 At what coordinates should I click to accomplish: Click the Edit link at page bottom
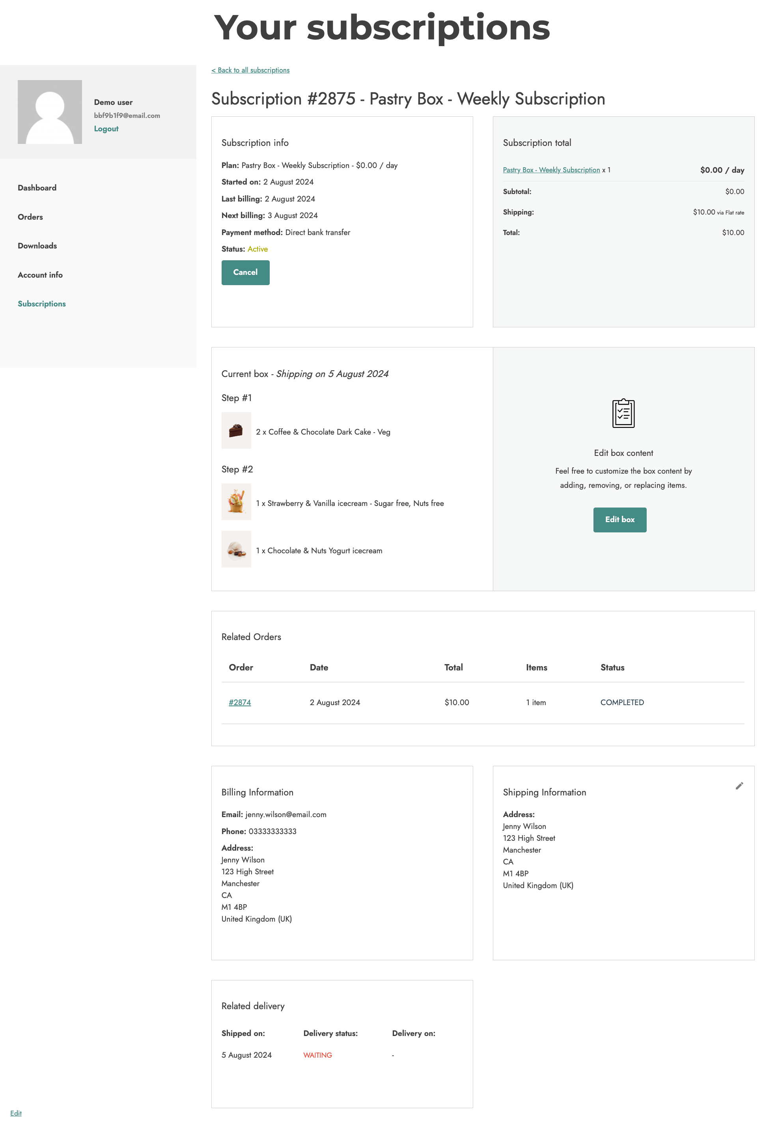(x=16, y=1113)
